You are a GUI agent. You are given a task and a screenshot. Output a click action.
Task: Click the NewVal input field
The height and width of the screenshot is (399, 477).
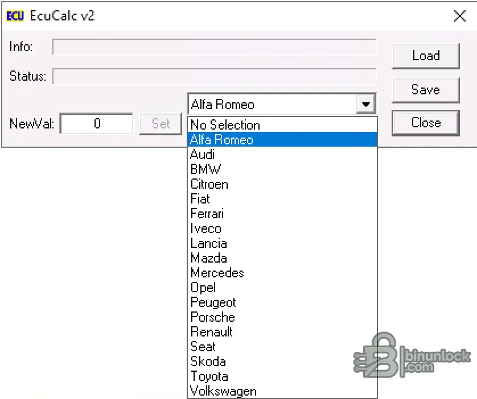tap(96, 123)
